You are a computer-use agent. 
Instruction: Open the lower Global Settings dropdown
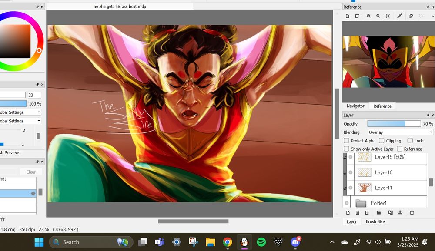pyautogui.click(x=20, y=121)
